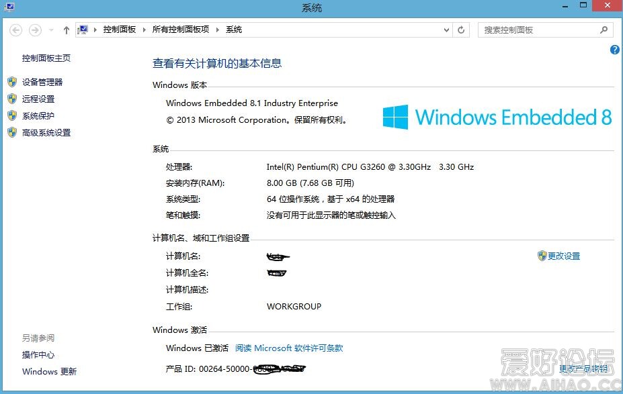Click the Windows Embedded 8 logo
623x394 pixels.
pyautogui.click(x=497, y=117)
